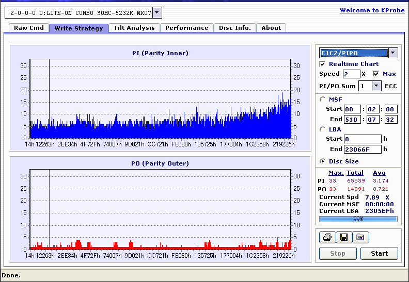Open the Raw Cmd tab
The width and height of the screenshot is (409, 282).
point(29,28)
